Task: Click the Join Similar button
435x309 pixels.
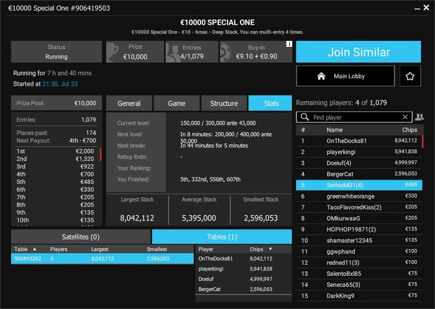Action: pos(359,52)
